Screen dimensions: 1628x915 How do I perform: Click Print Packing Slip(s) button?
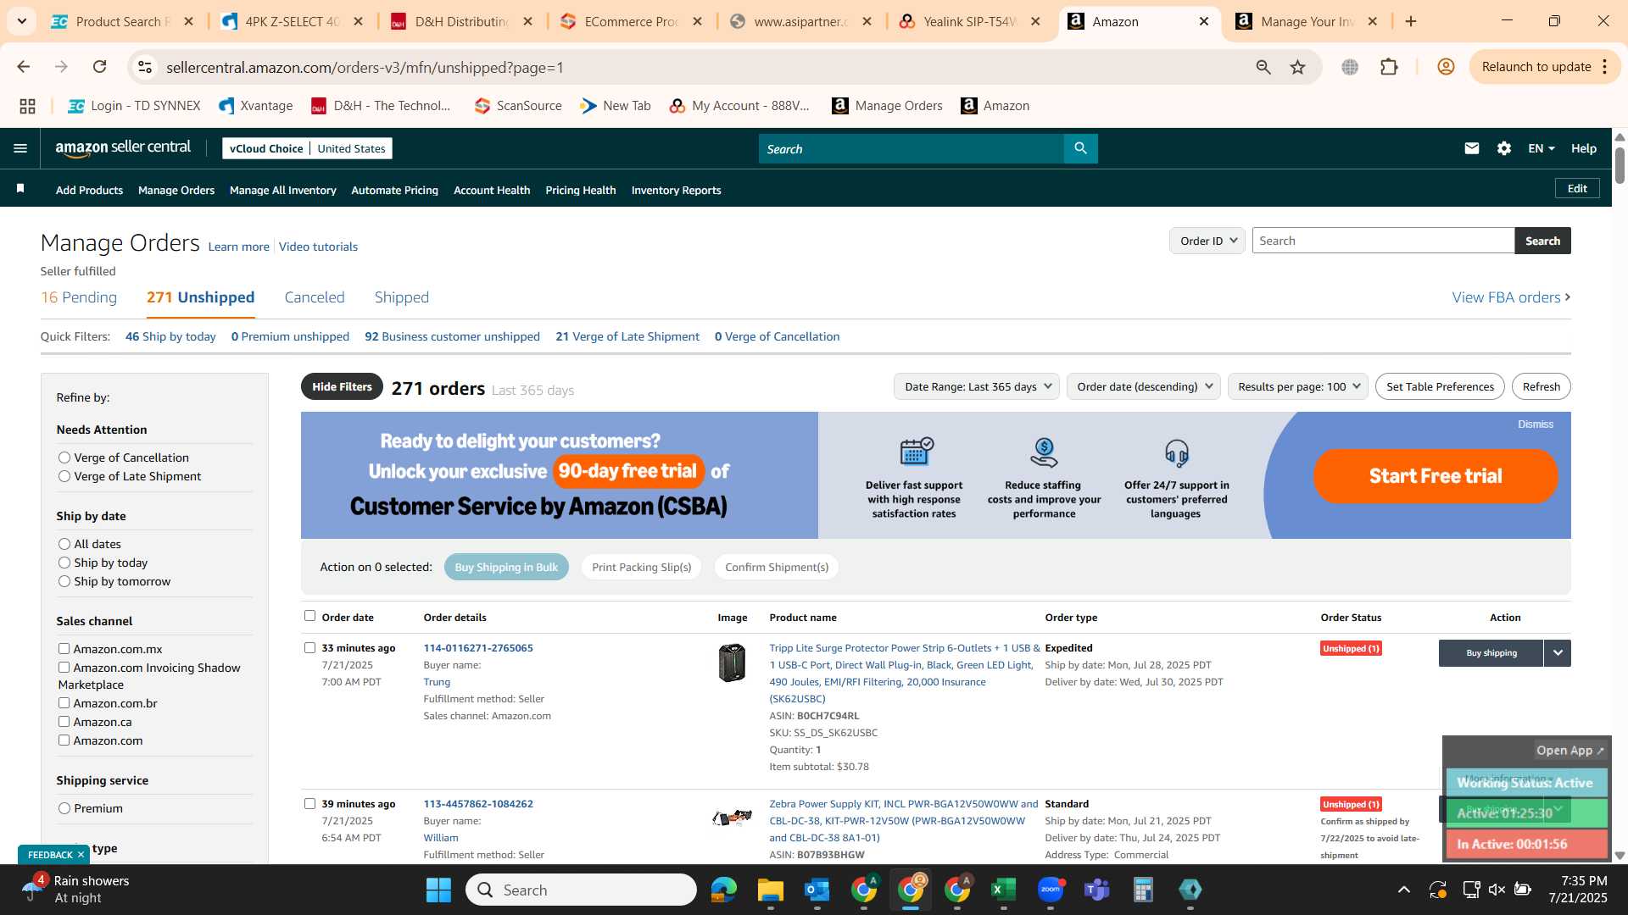tap(641, 567)
